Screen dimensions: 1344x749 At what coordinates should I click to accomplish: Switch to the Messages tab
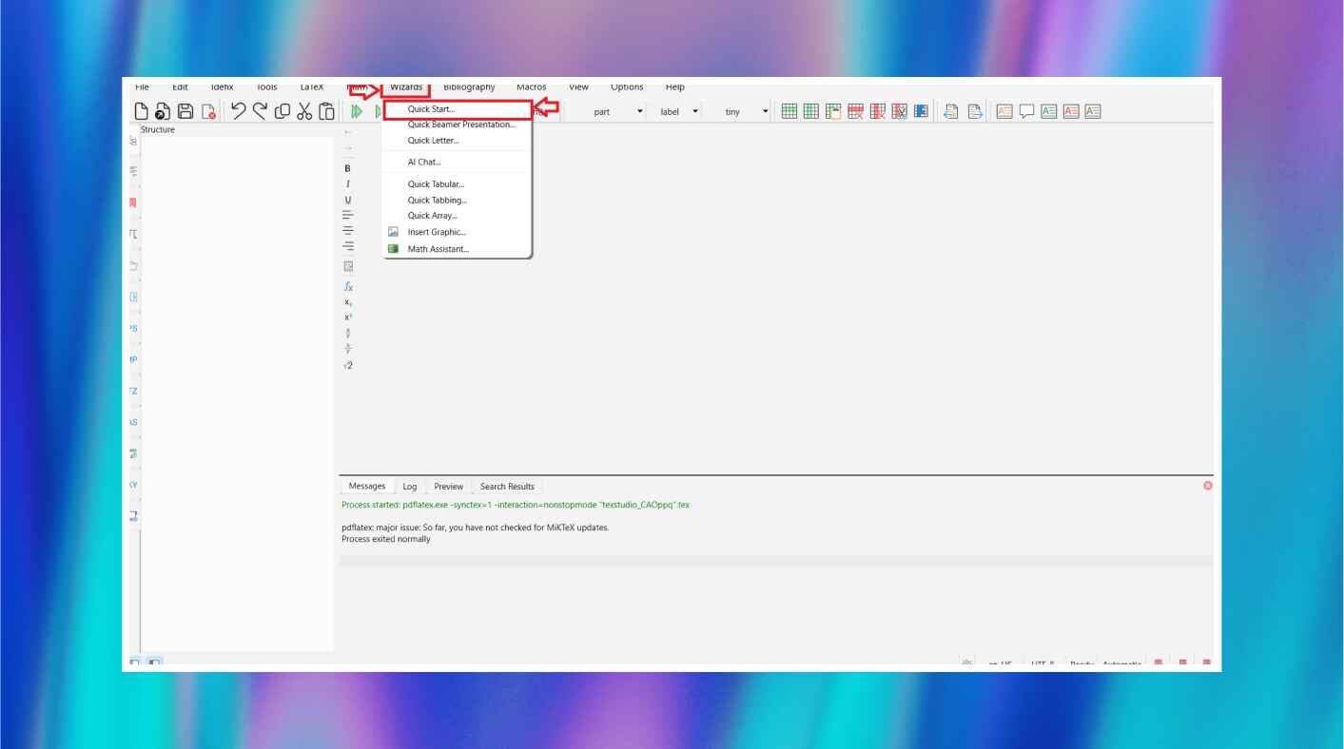367,486
